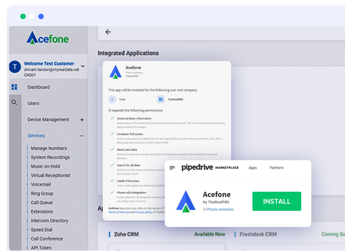The width and height of the screenshot is (345, 252).
Task: Open Dashboard in sidebar
Action: click(x=38, y=87)
